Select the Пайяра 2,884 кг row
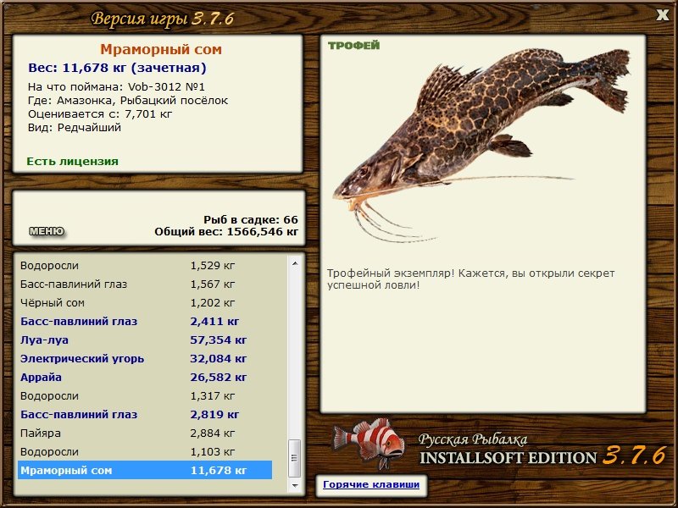Image resolution: width=678 pixels, height=508 pixels. pyautogui.click(x=145, y=433)
